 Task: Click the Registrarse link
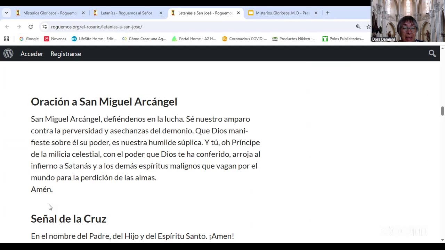coord(66,54)
